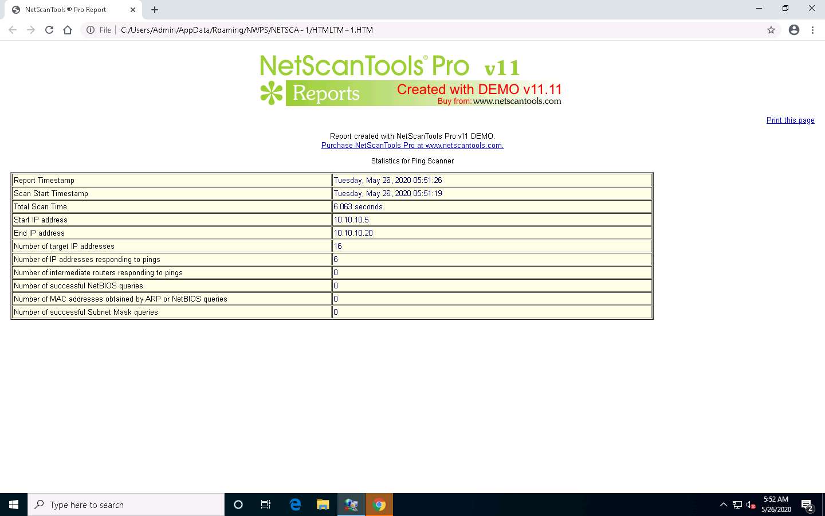The image size is (825, 516).
Task: Go to the browser Home page
Action: coord(68,30)
